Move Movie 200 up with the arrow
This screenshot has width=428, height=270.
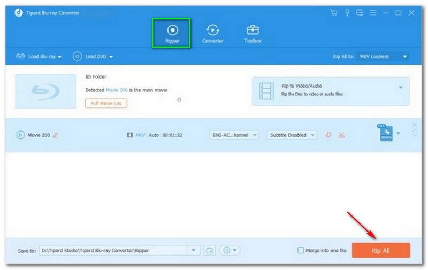tap(415, 131)
